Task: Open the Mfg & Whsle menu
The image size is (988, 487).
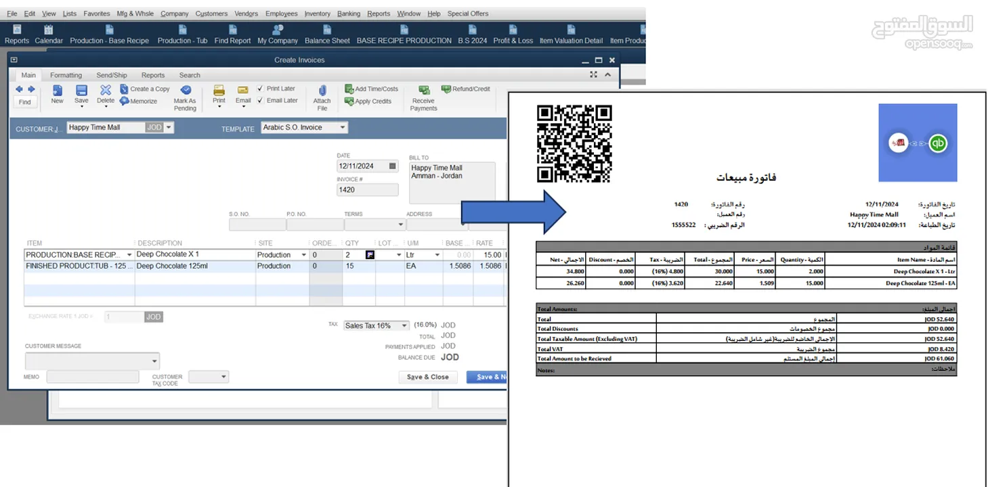Action: coord(135,14)
